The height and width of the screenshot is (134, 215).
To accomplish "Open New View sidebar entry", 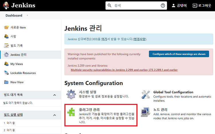I will (17, 82).
